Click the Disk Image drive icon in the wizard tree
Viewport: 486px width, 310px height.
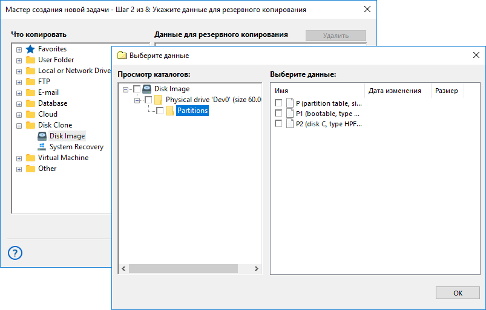coord(42,136)
